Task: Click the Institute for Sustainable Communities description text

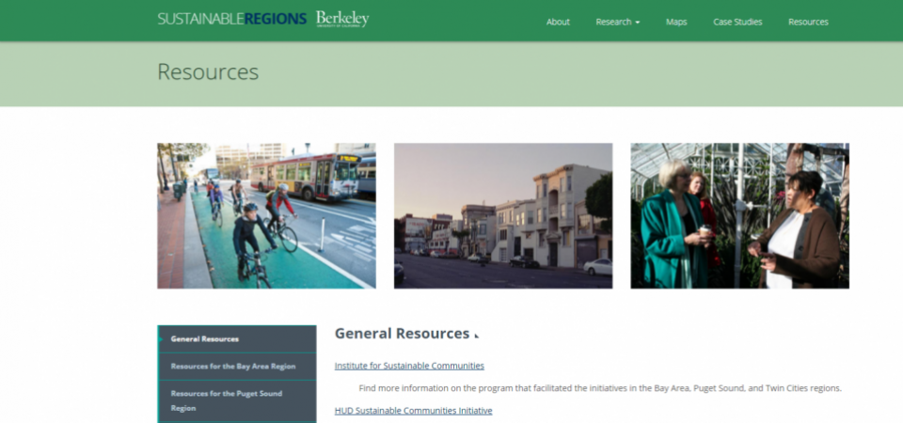Action: point(600,388)
